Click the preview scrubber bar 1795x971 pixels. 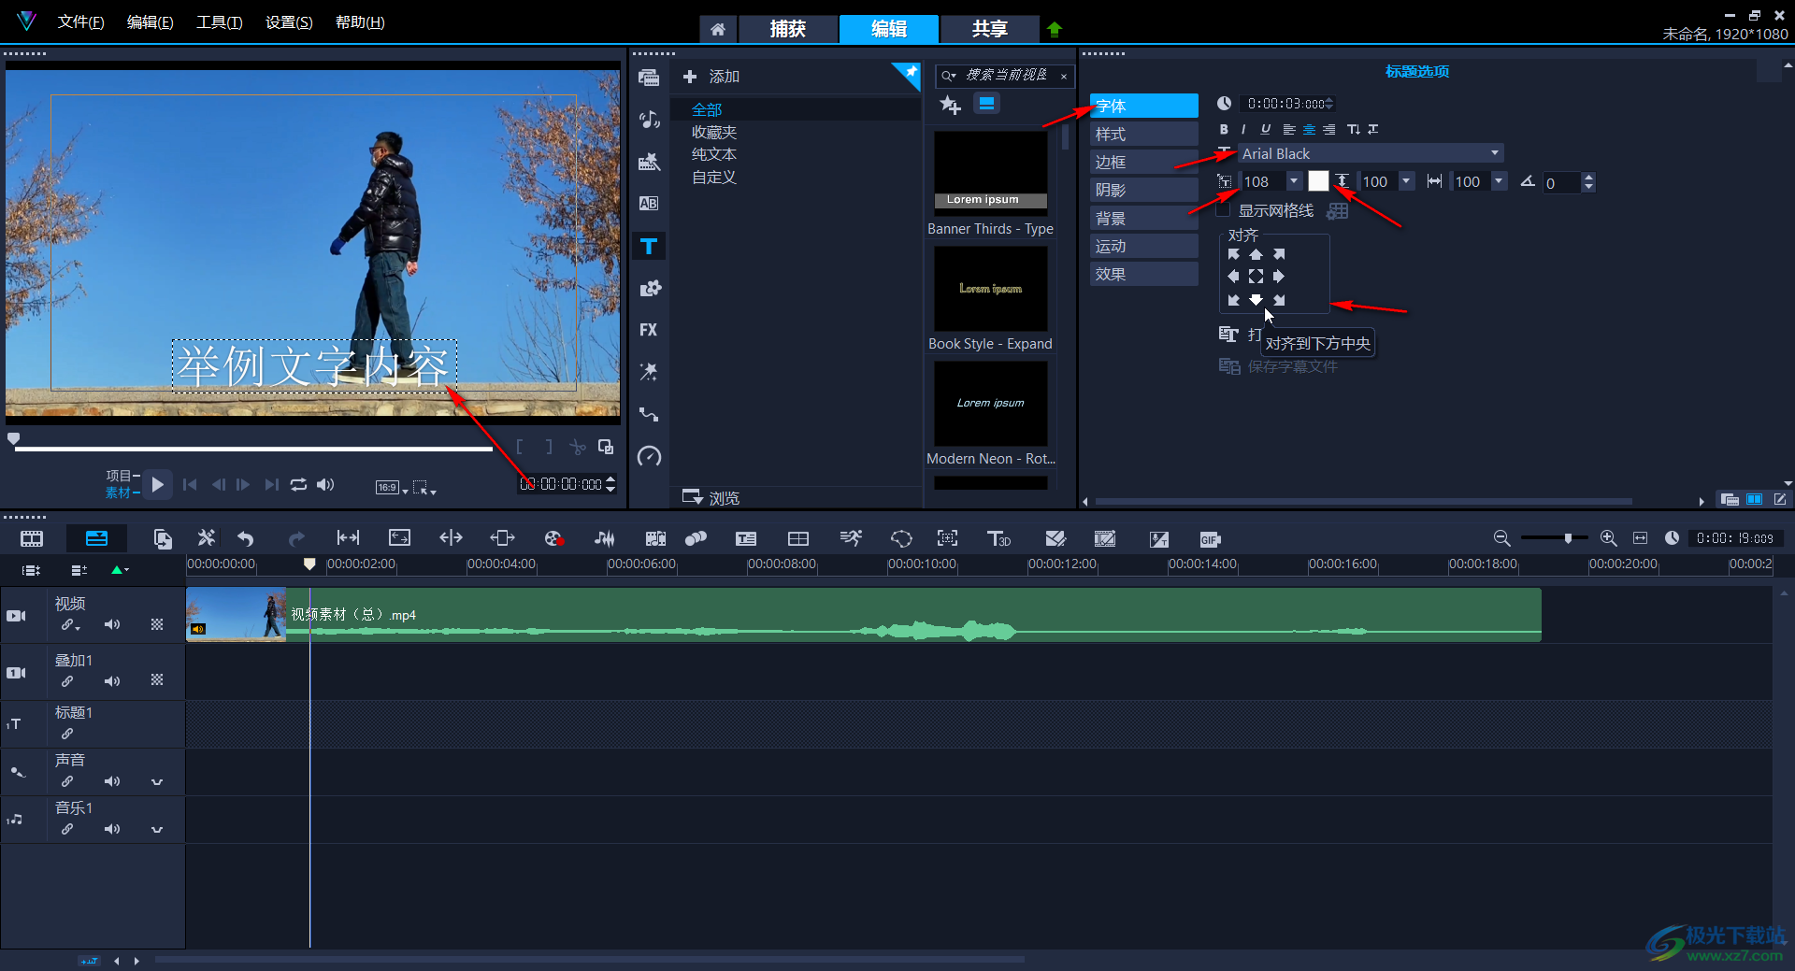click(x=253, y=449)
